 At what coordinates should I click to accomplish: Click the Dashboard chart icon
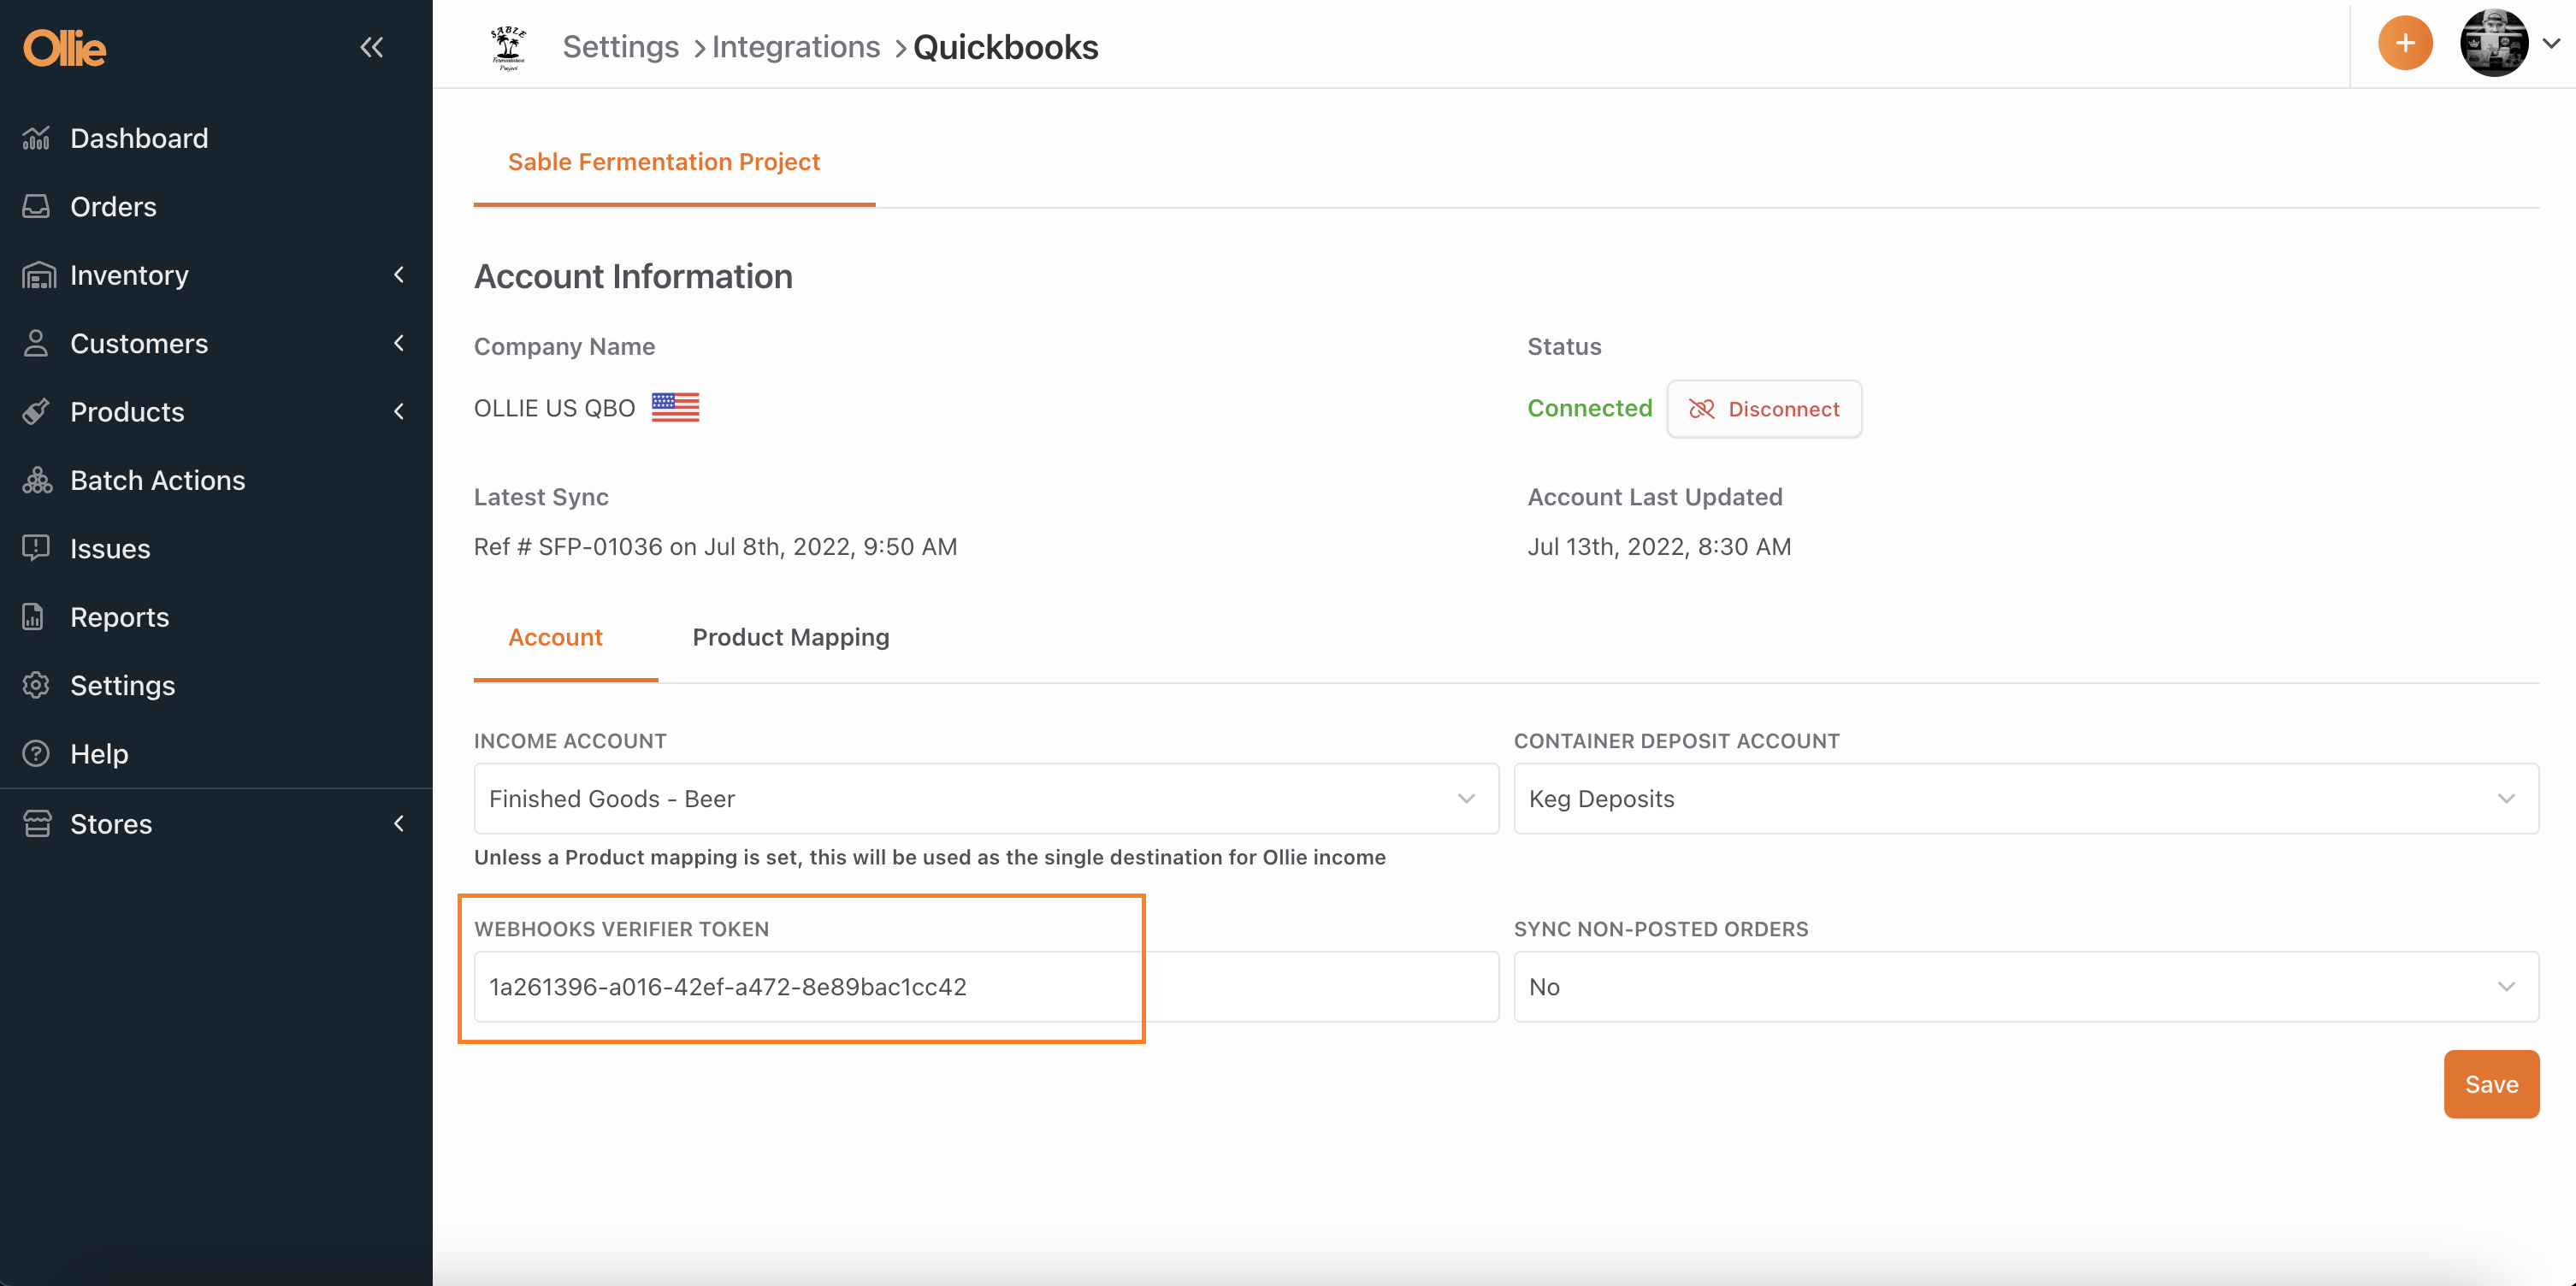pos(36,138)
